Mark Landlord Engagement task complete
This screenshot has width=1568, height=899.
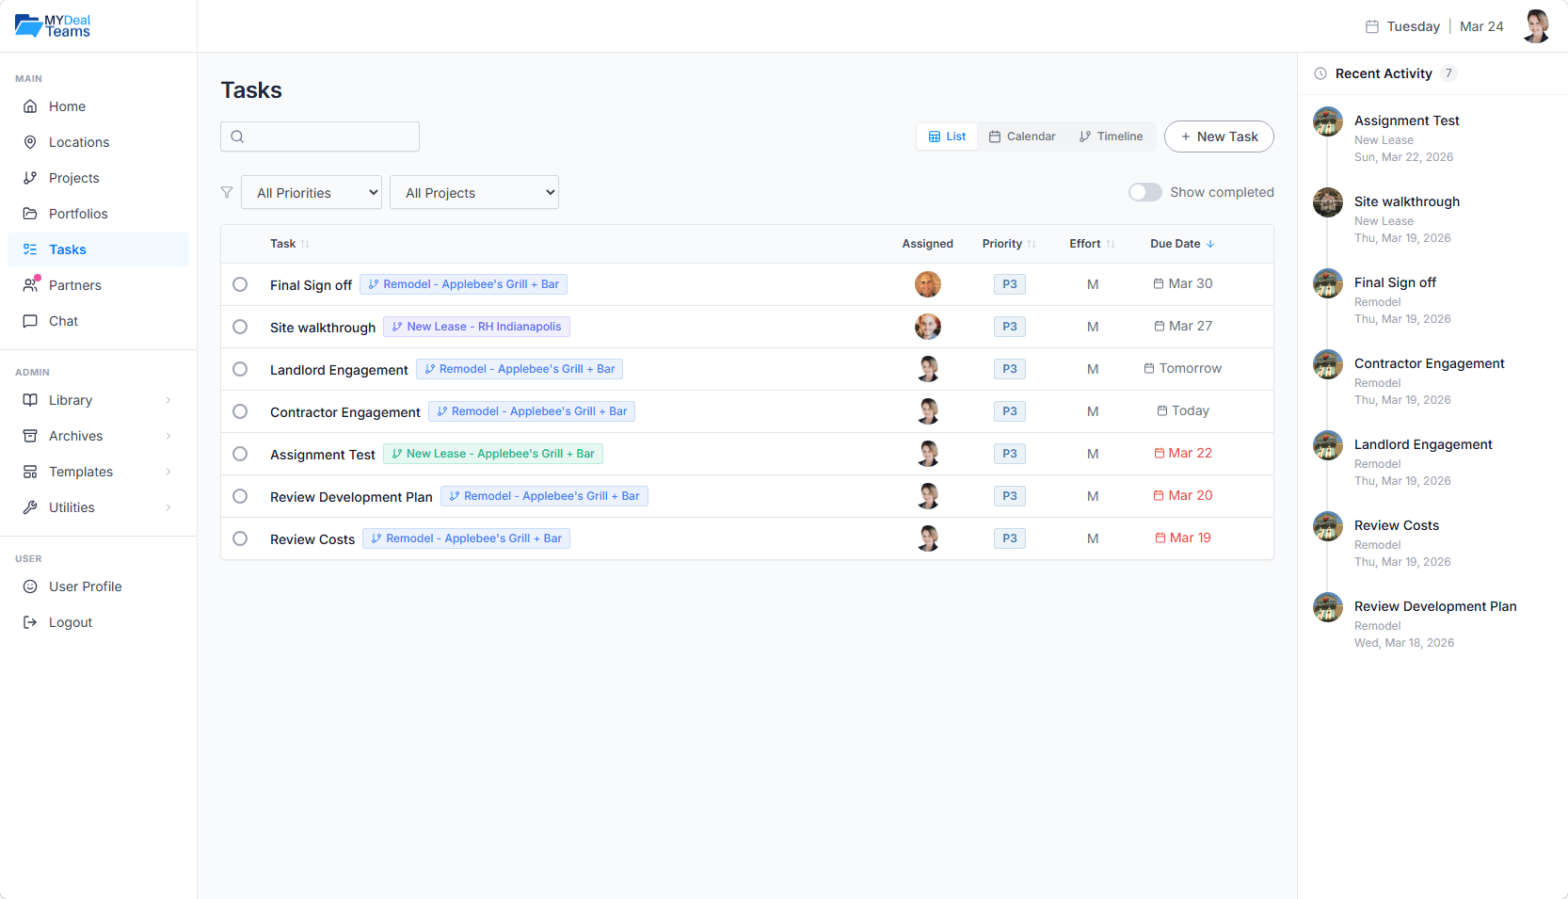click(240, 369)
